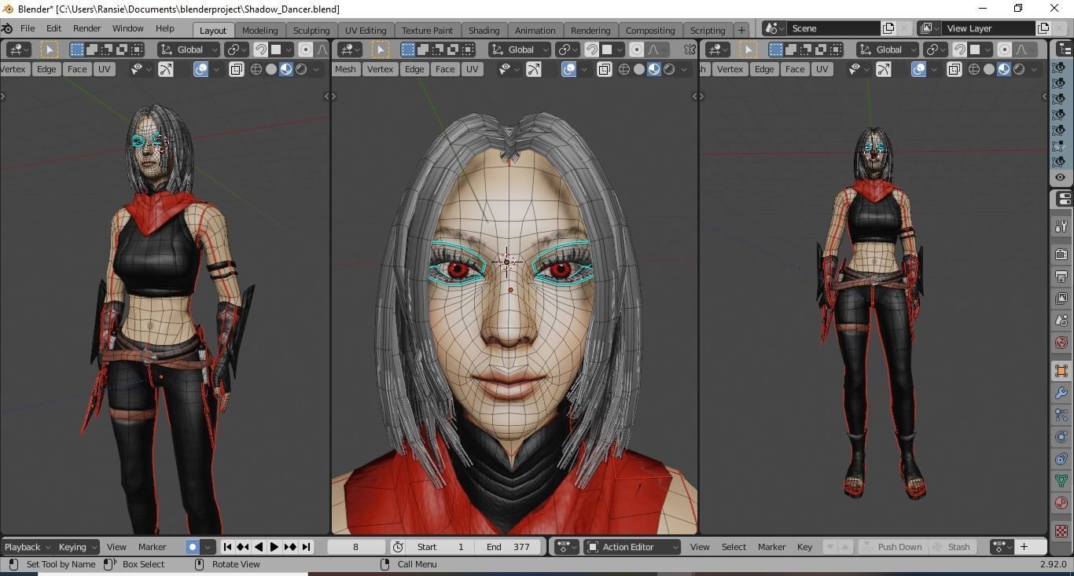Switch middle viewport to wireframe shading
Screen dimensions: 1074x576
pyautogui.click(x=624, y=69)
